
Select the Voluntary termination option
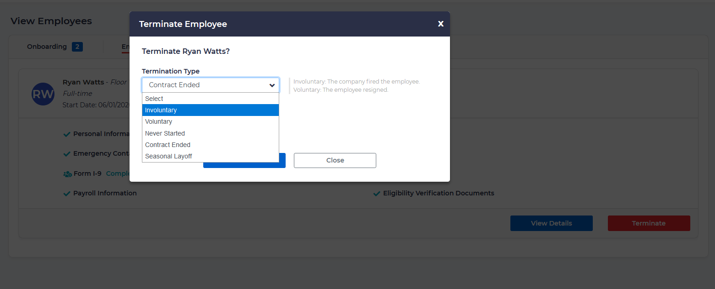coord(210,122)
